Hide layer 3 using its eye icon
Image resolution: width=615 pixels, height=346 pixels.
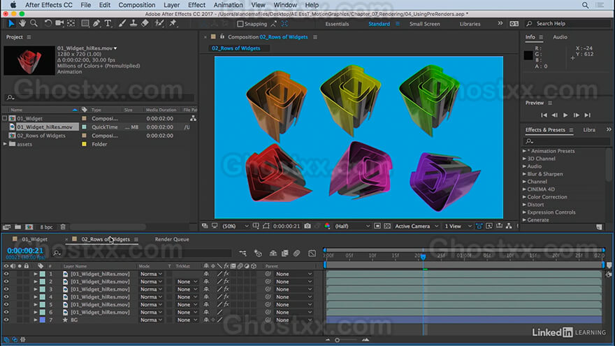[6, 289]
